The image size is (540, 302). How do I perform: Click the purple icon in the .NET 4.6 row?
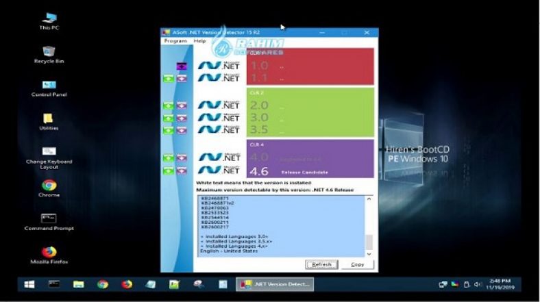point(182,171)
